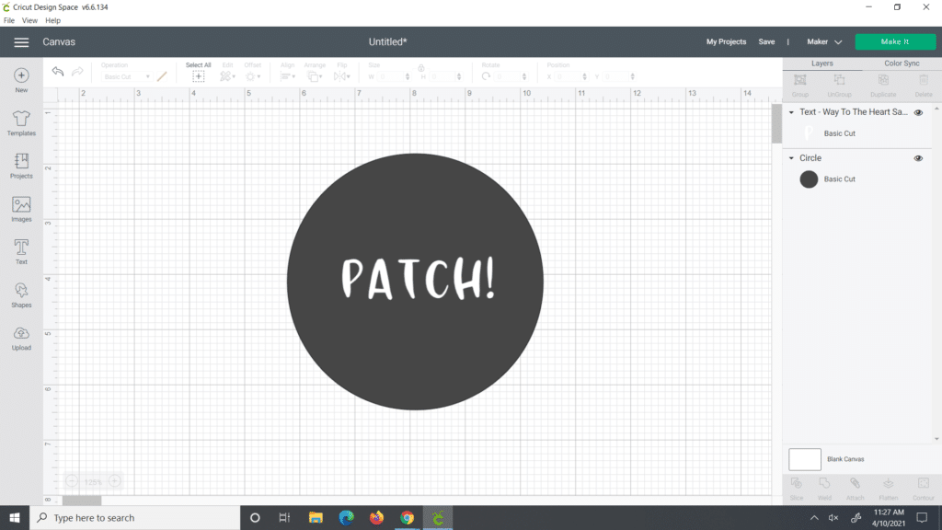Click the canvas vertical scrollbar
Viewport: 942px width, 530px height.
776,124
